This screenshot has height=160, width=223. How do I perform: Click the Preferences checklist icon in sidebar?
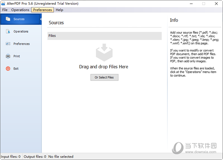coord(8,44)
